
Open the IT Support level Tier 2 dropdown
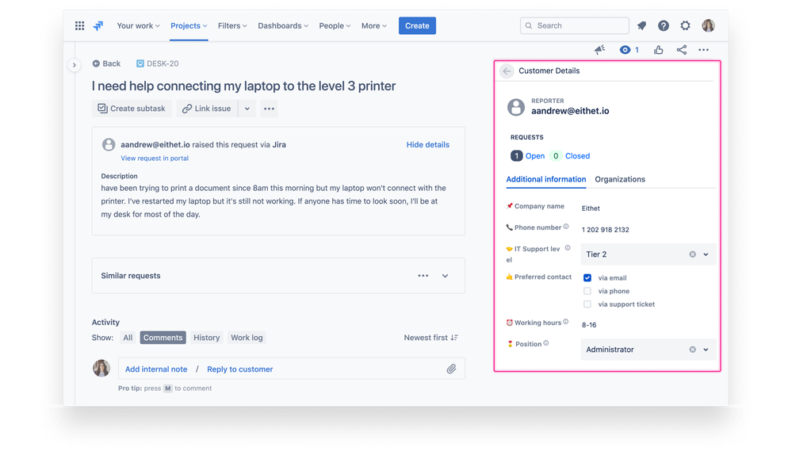pyautogui.click(x=648, y=254)
